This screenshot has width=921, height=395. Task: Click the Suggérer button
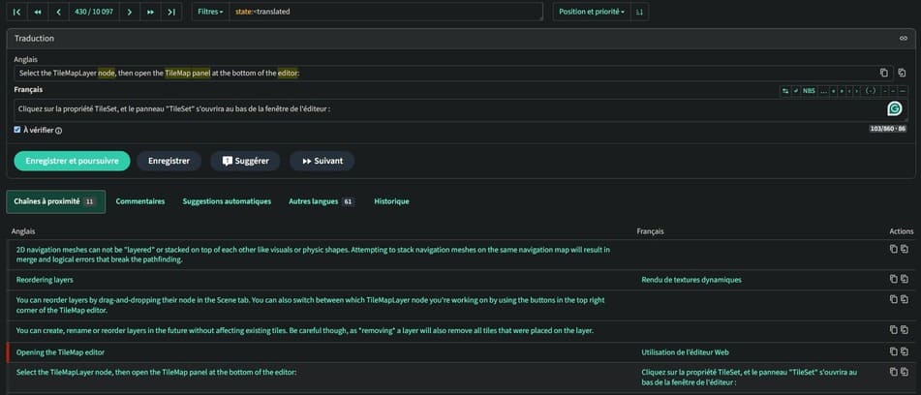[x=246, y=161]
